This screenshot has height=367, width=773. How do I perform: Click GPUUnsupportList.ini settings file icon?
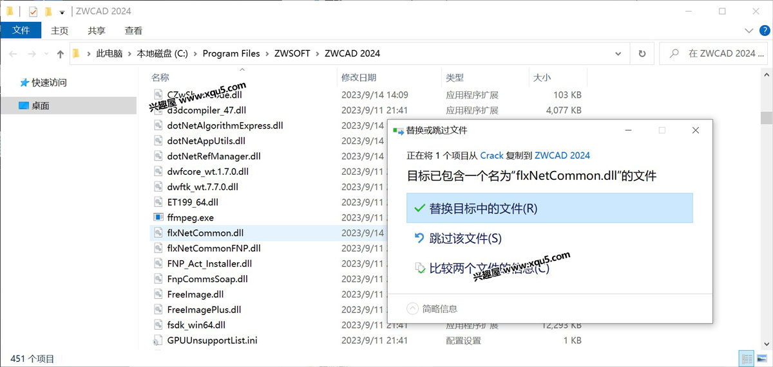(158, 340)
